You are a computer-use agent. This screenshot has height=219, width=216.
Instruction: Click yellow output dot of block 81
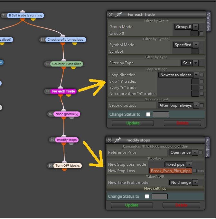click(x=75, y=43)
